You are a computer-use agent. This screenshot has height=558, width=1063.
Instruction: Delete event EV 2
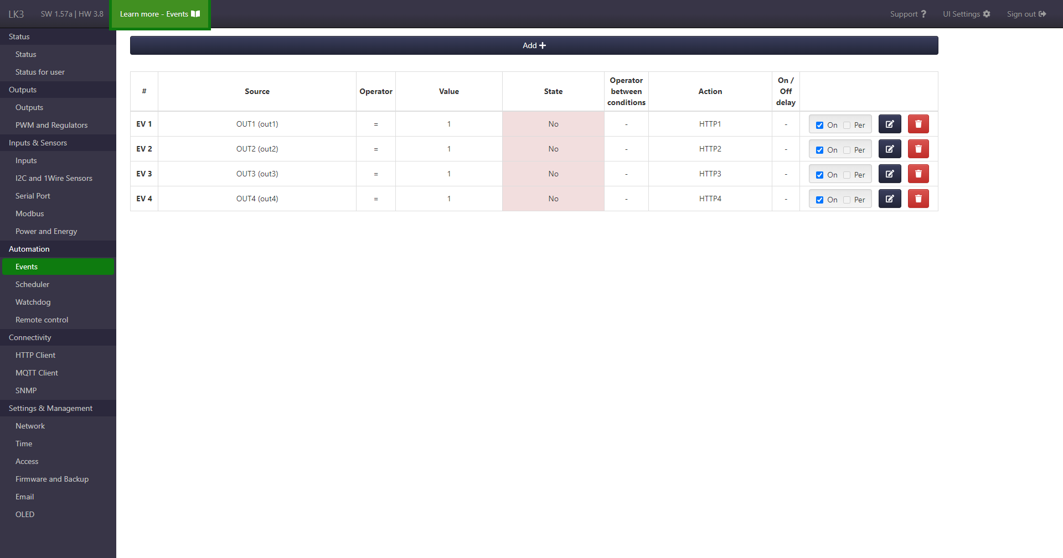click(x=918, y=149)
